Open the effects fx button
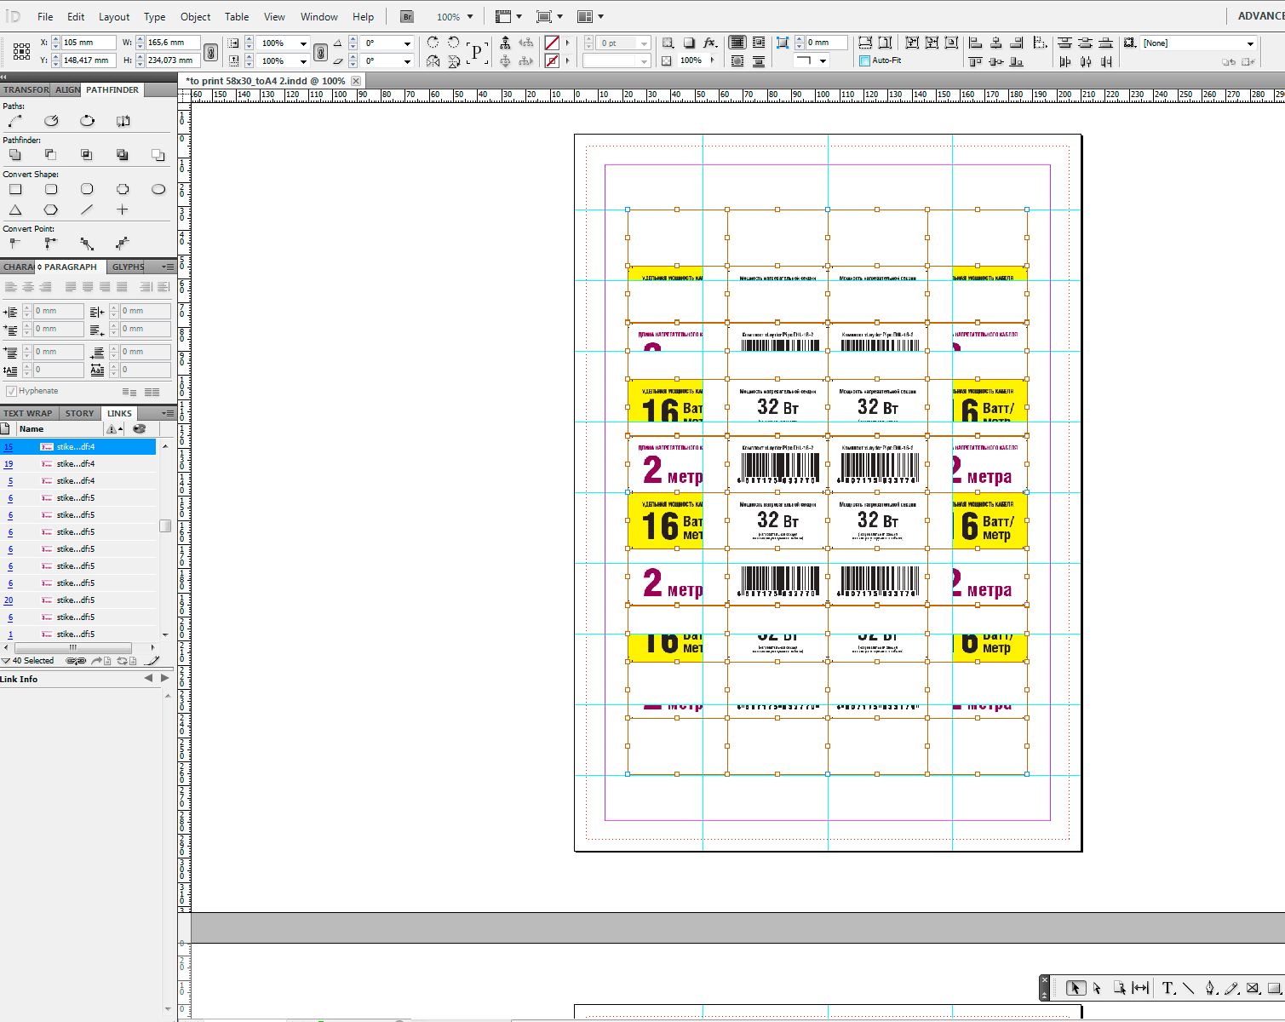Screen dimensions: 1285x1022 (709, 43)
